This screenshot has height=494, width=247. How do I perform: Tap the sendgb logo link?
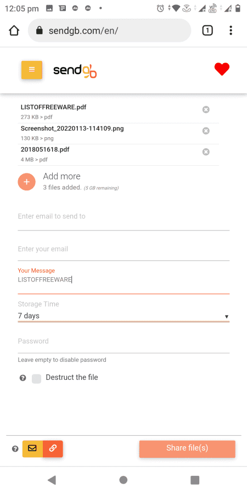click(x=75, y=71)
